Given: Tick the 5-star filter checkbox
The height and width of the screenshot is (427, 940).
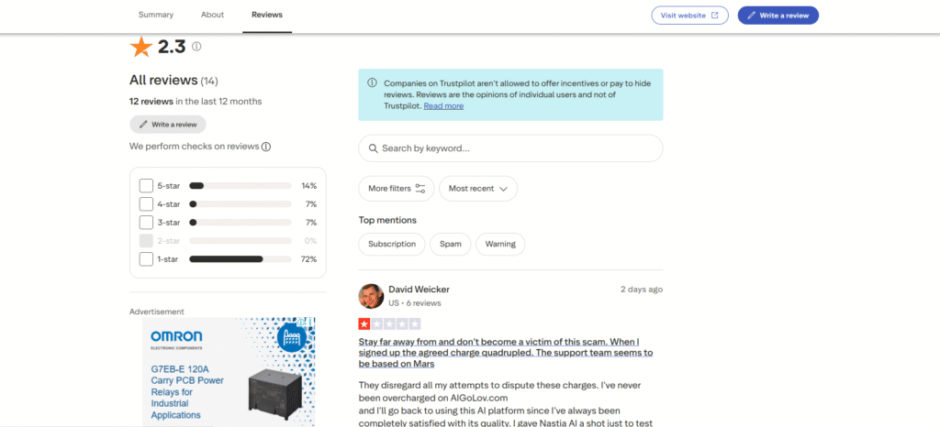Looking at the screenshot, I should 146,186.
